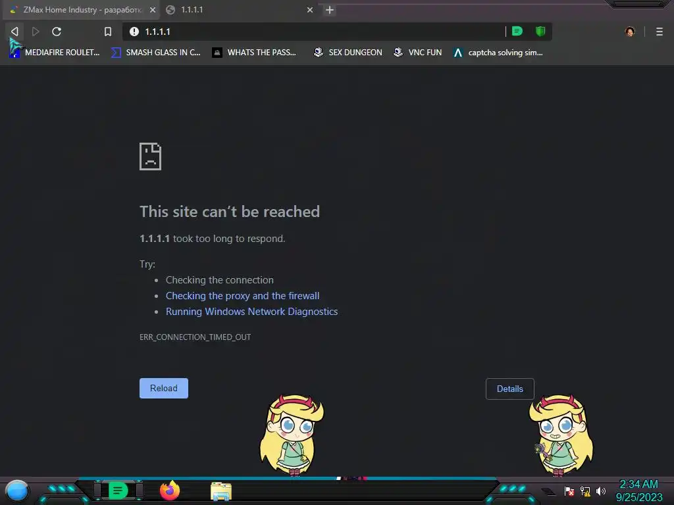Open the green chat extension icon
The height and width of the screenshot is (505, 674).
517,32
